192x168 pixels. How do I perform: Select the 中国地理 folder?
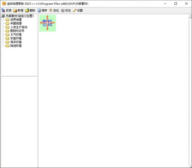coord(16,23)
